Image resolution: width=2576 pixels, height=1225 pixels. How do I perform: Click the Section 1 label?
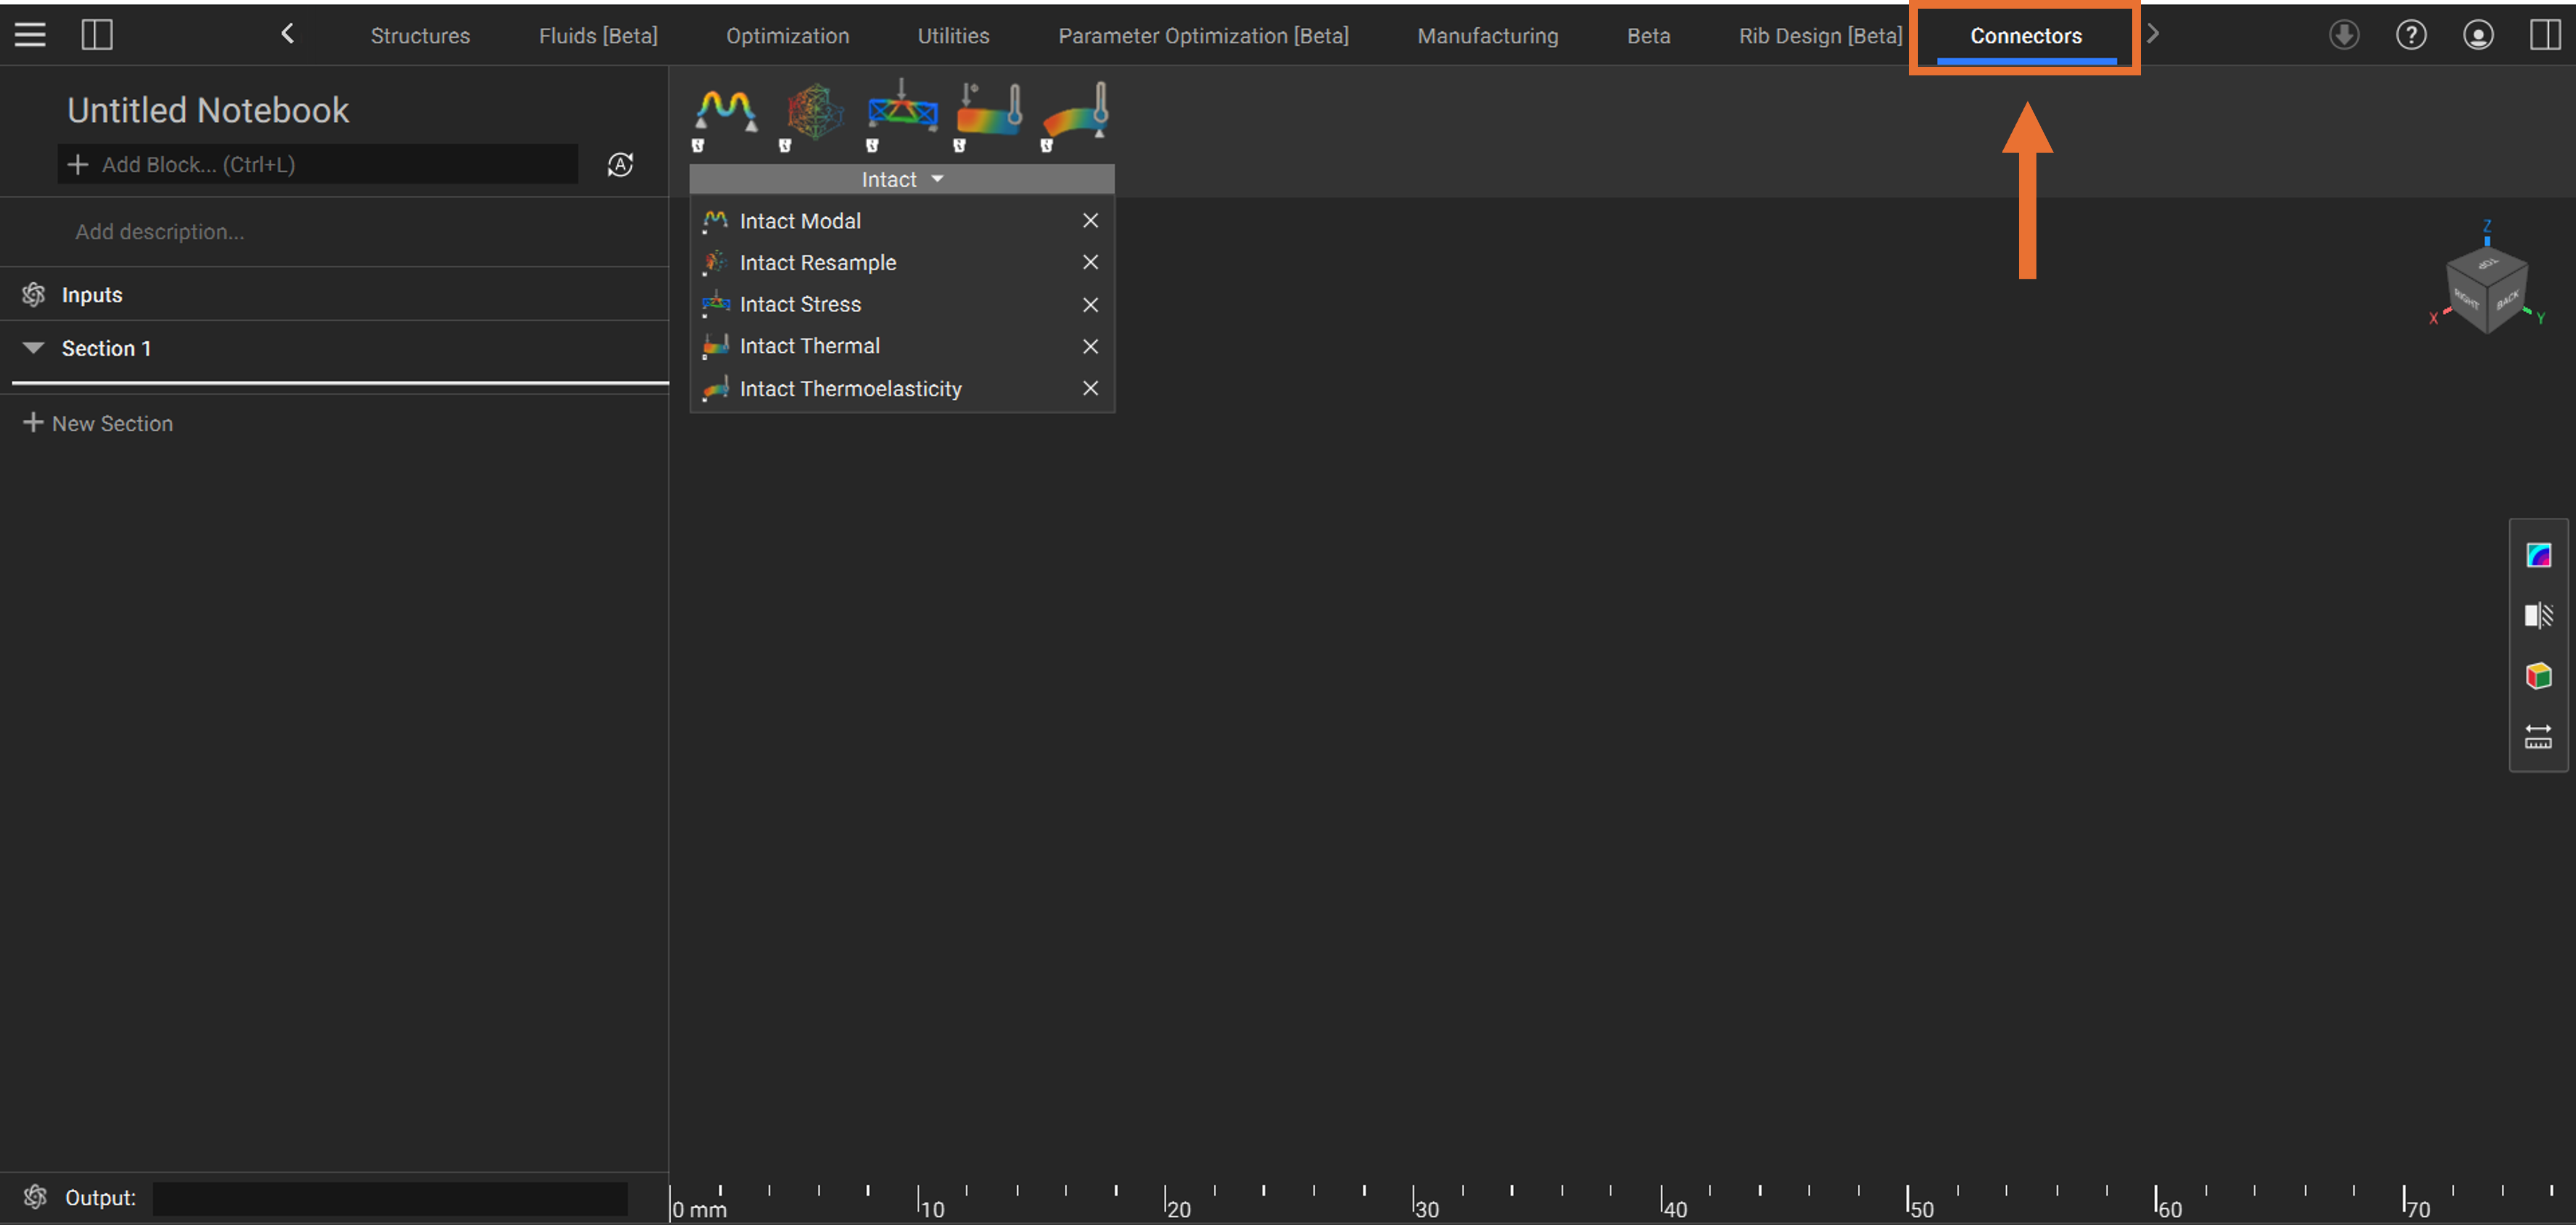[106, 348]
